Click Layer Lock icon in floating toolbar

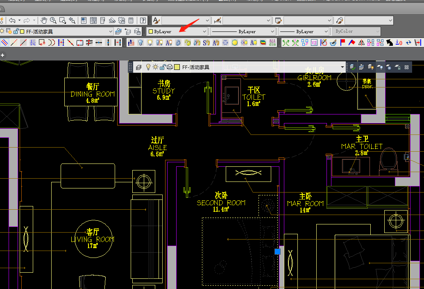pos(397,67)
